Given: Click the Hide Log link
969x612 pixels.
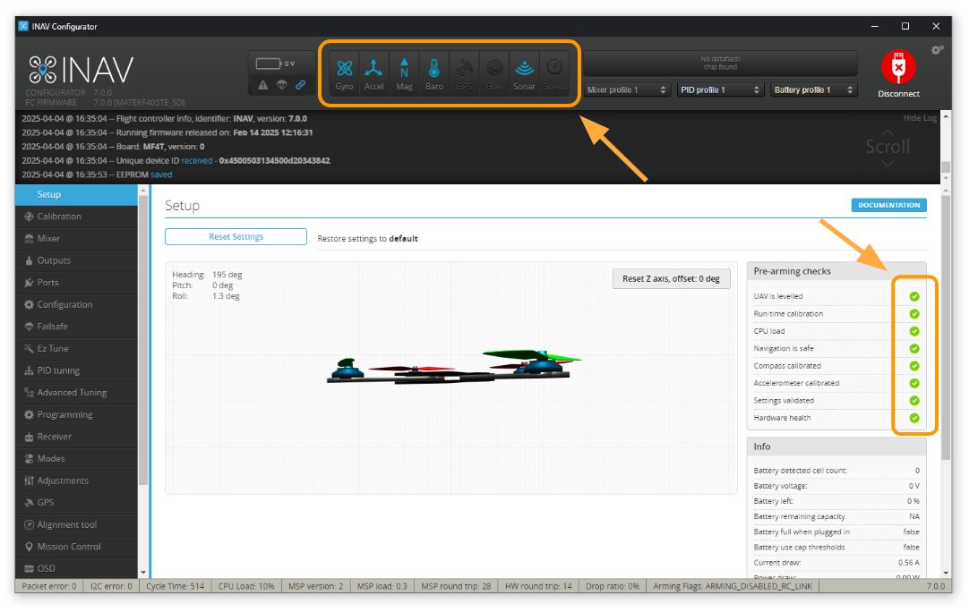Looking at the screenshot, I should (x=920, y=118).
